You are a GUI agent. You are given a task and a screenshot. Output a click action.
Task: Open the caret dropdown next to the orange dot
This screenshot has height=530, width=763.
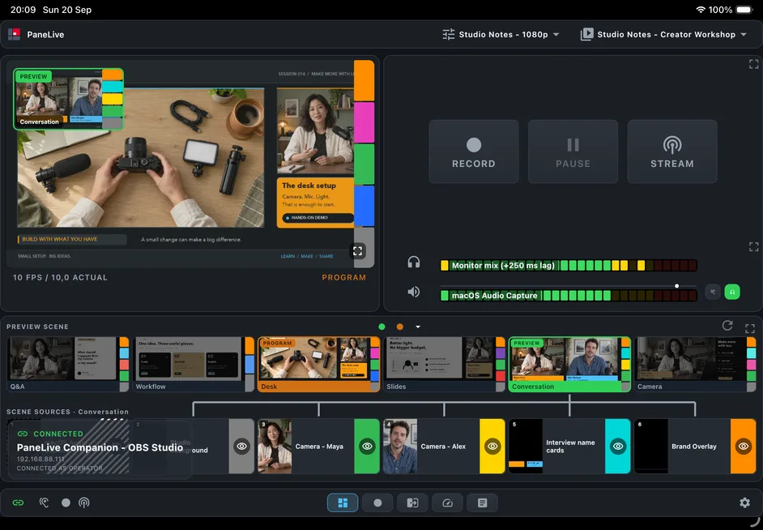418,327
